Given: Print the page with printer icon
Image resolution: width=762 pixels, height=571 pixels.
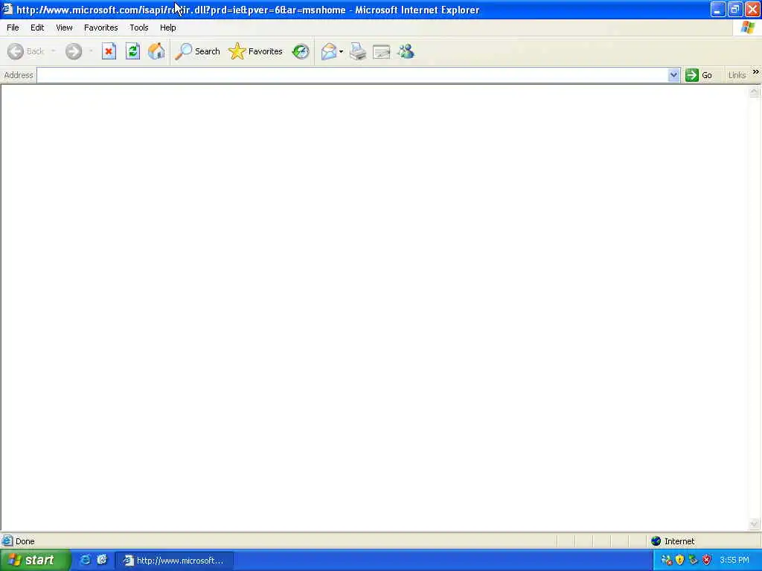Looking at the screenshot, I should 358,51.
